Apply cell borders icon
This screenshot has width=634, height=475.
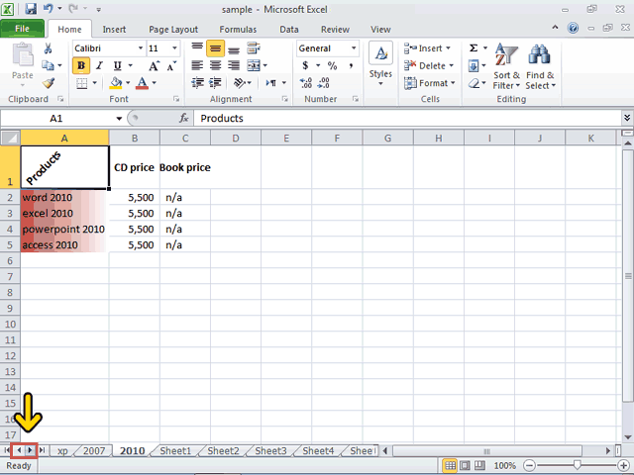[x=81, y=83]
